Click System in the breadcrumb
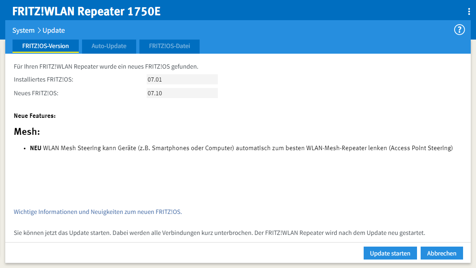476x268 pixels. 23,30
